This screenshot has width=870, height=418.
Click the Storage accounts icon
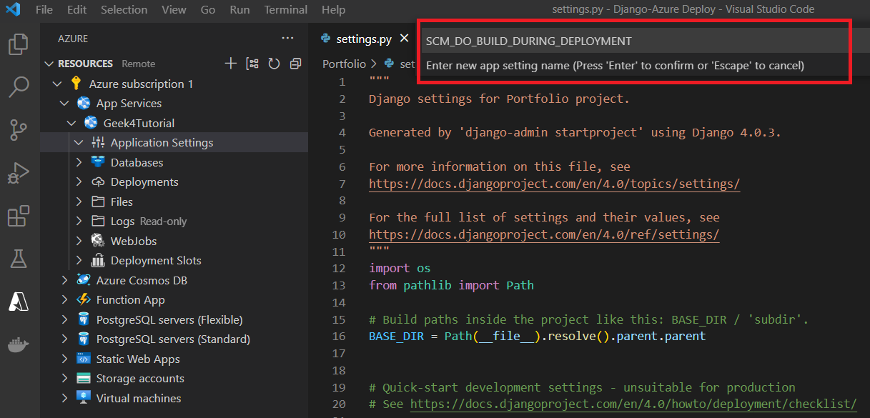[x=84, y=378]
